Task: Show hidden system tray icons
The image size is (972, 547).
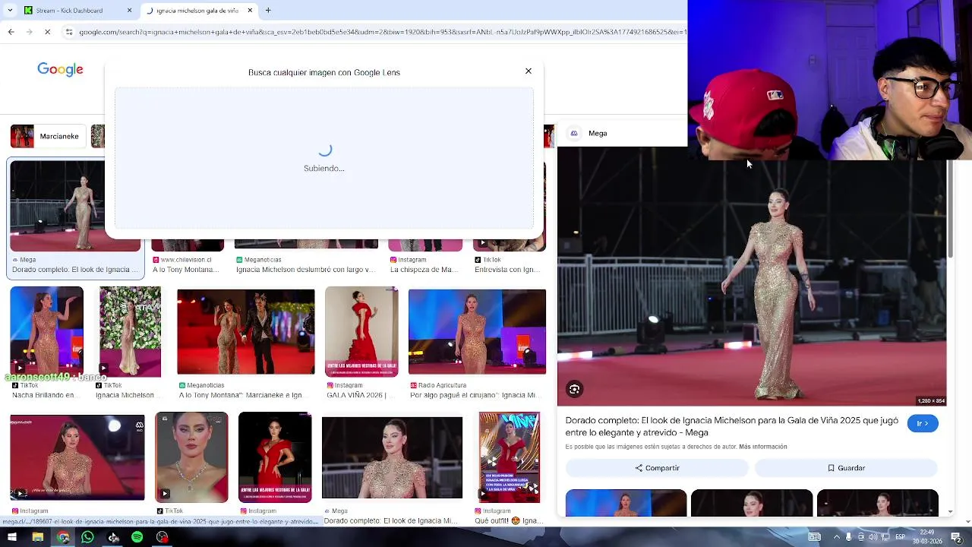Action: click(x=837, y=537)
